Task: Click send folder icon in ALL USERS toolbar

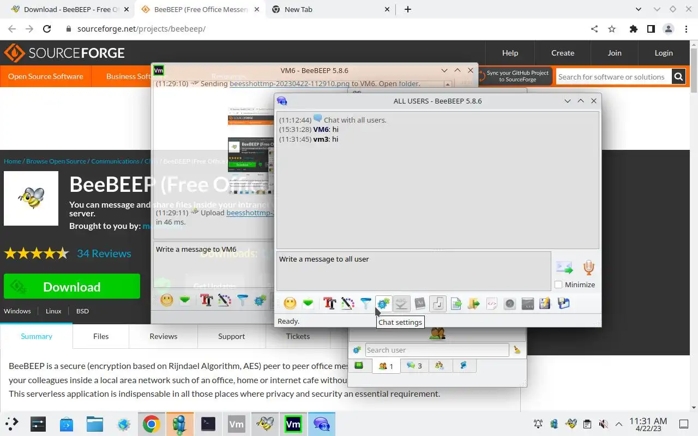Action: 473,303
